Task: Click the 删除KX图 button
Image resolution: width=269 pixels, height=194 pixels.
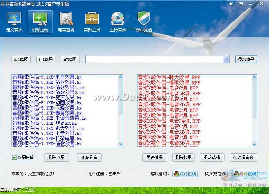Action: [57, 157]
